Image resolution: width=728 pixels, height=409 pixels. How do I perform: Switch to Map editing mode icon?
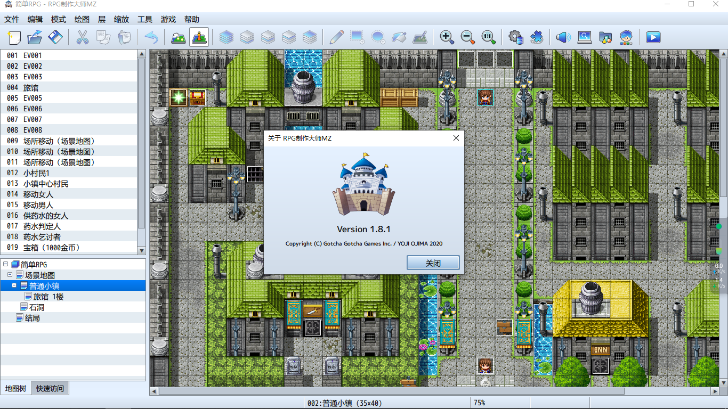tap(179, 37)
